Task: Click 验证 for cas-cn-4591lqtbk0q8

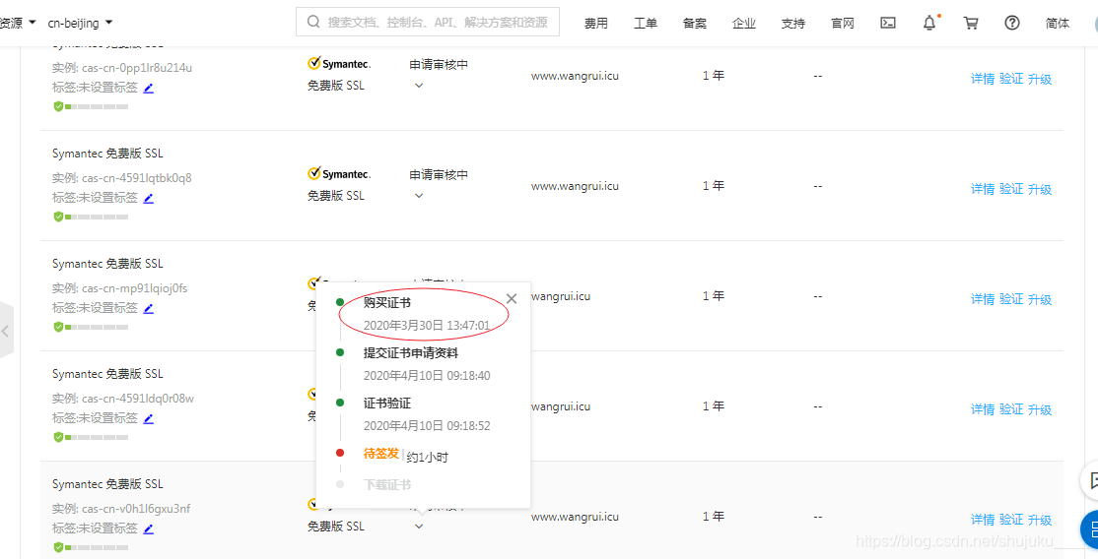Action: pyautogui.click(x=1011, y=189)
